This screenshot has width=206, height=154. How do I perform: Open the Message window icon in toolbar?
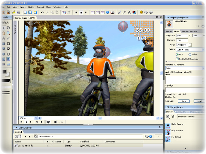151,12
